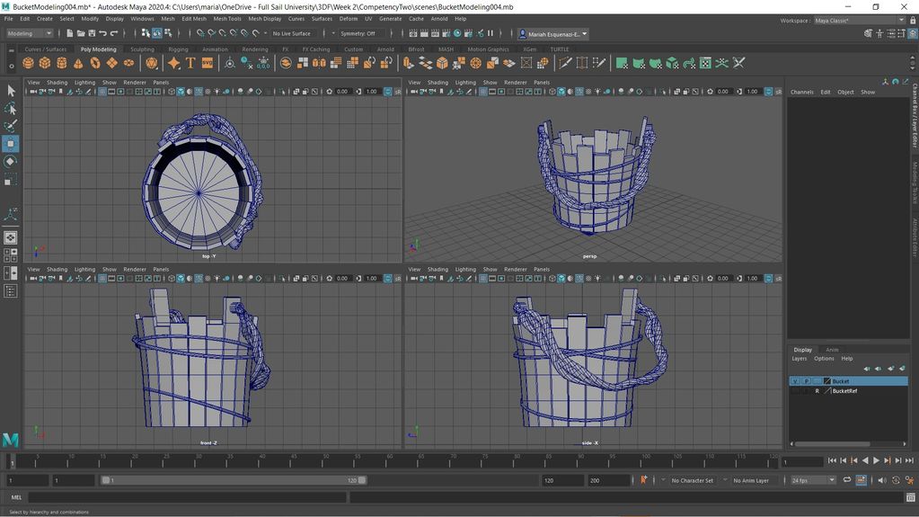Toggle visibility of the Bucket layer
This screenshot has height=517, width=919.
coord(794,381)
